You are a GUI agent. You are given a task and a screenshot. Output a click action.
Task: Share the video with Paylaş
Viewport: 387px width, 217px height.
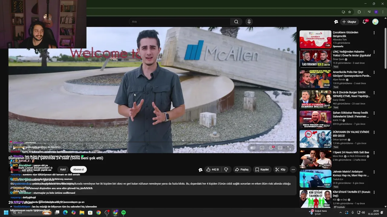[x=242, y=170]
